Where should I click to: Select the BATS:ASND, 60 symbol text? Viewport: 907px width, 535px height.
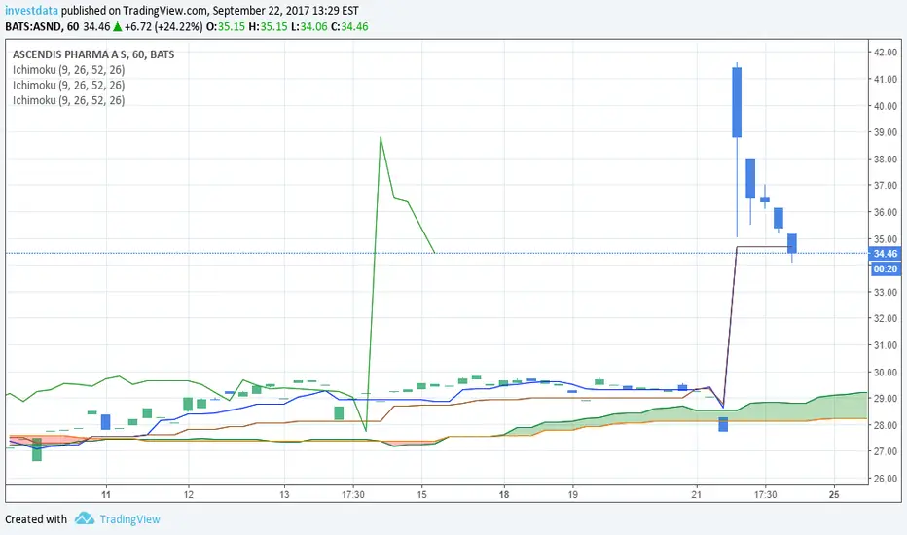click(42, 26)
